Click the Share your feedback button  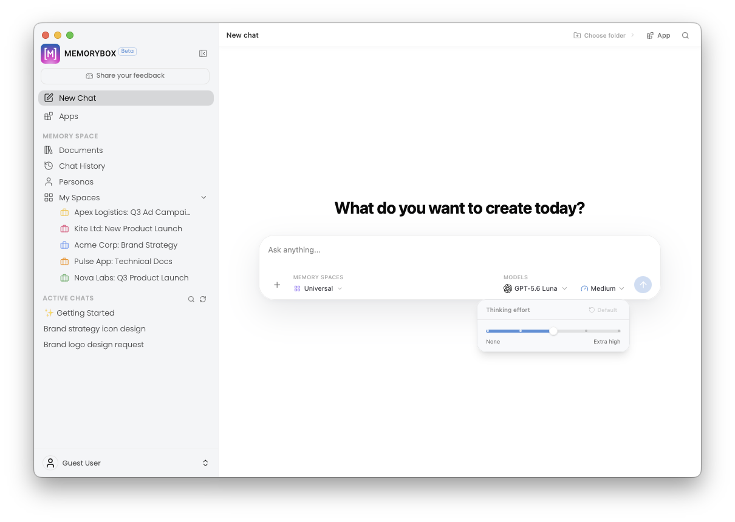point(125,76)
